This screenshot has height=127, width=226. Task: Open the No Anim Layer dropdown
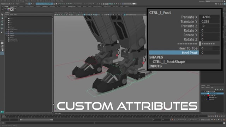pyautogui.click(x=193, y=120)
